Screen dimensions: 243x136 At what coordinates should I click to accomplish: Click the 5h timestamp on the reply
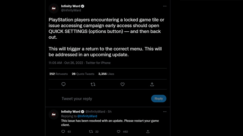click(110, 112)
